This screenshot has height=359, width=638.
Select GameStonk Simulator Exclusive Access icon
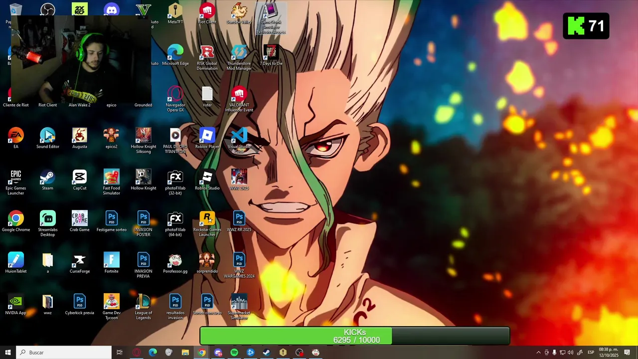tap(271, 19)
